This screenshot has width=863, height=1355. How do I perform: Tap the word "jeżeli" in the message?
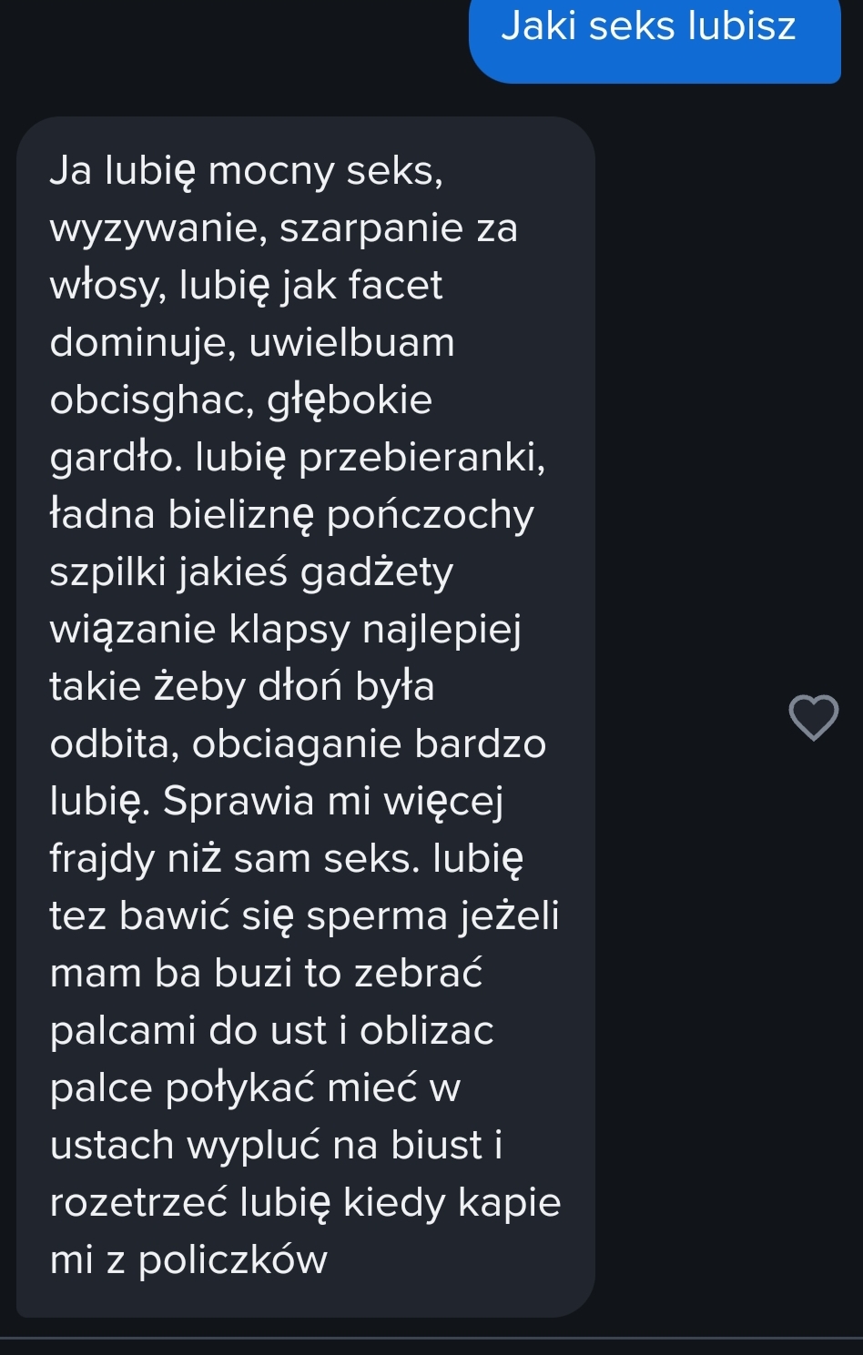click(x=509, y=915)
